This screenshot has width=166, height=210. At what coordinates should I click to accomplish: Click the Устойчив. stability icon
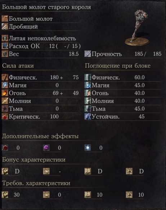tap(88, 117)
